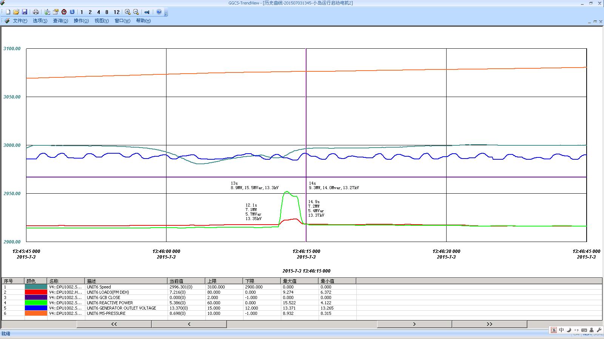Screen dimensions: 604x339
Task: Click the purple time cursor at 13:46:15
Action: click(306, 145)
